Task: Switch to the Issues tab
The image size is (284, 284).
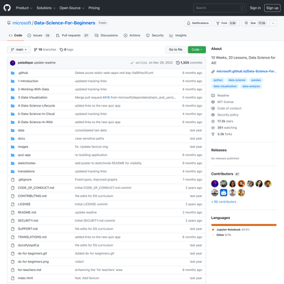Action: (38, 36)
